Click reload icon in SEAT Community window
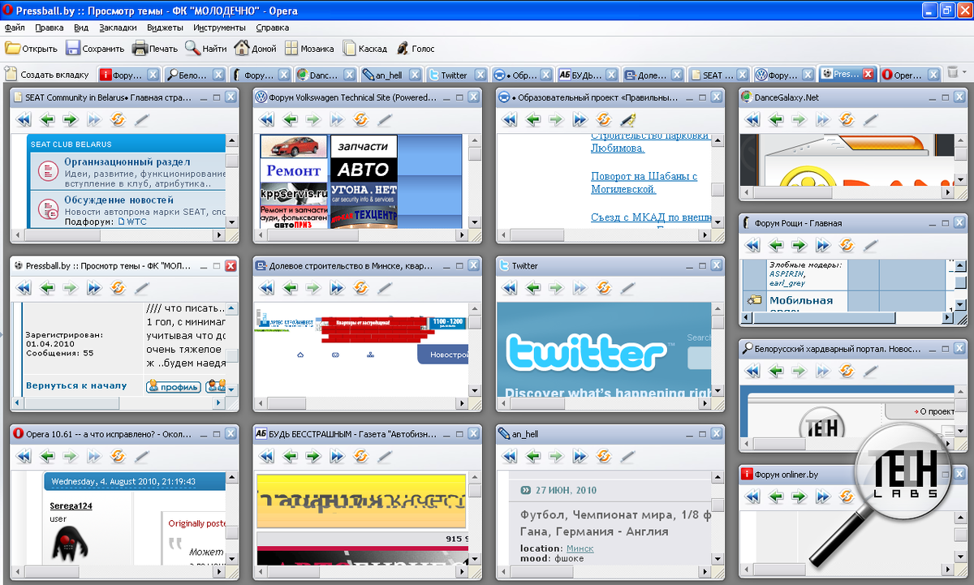Image resolution: width=974 pixels, height=585 pixels. point(118,119)
